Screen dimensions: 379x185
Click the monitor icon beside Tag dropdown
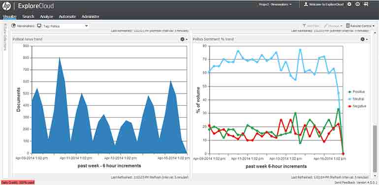click(39, 26)
